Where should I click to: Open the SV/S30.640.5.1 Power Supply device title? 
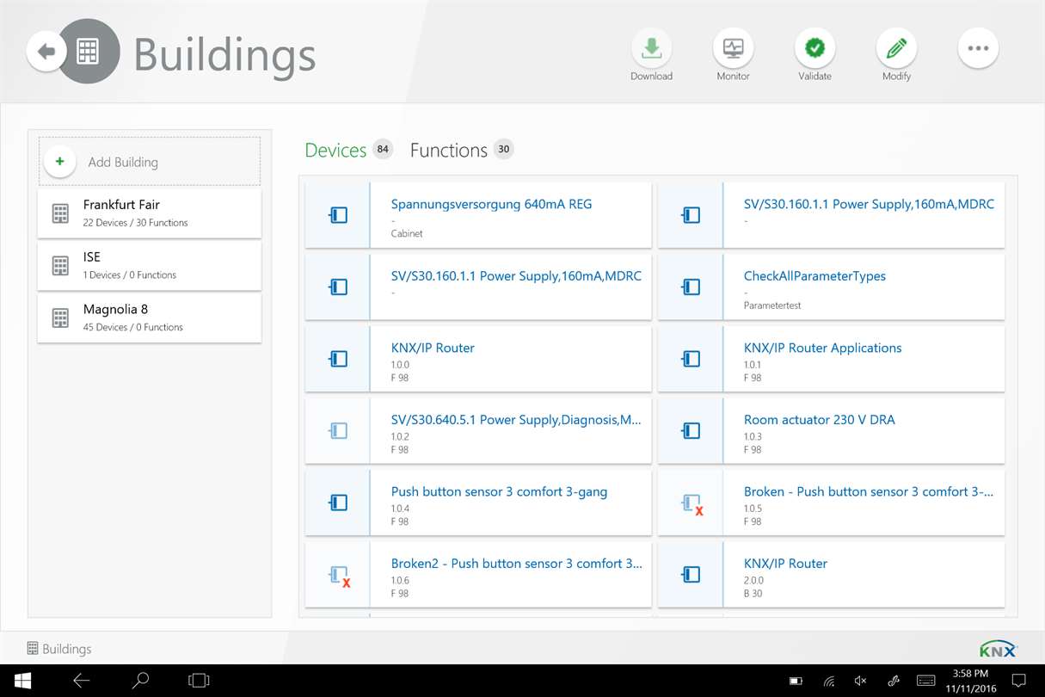point(516,420)
